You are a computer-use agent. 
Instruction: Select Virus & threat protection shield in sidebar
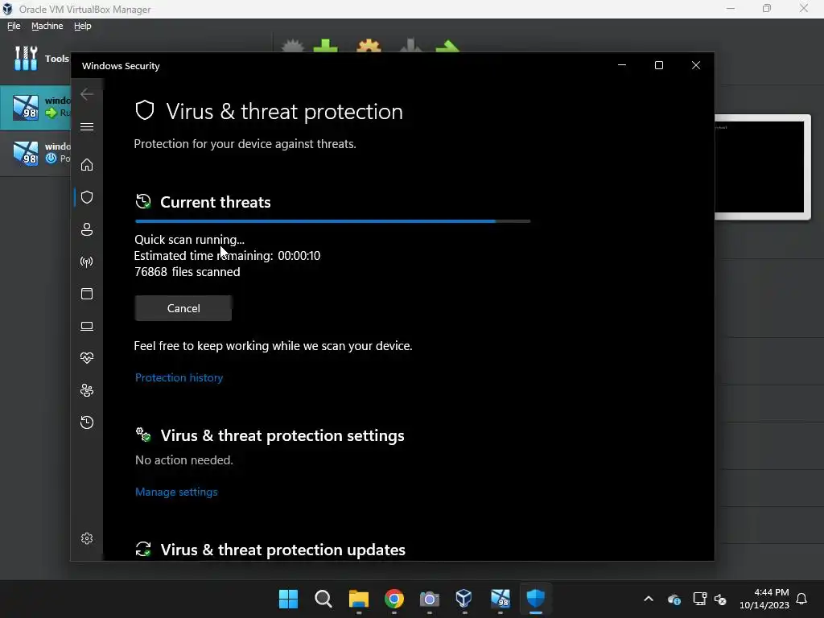(x=87, y=197)
